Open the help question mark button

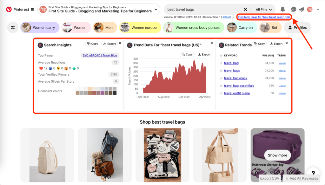pyautogui.click(x=313, y=173)
